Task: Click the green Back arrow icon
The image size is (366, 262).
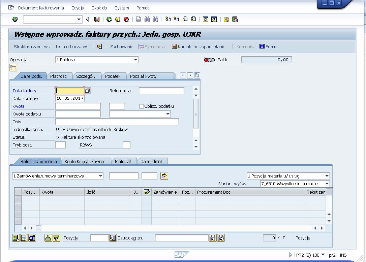Action: pos(109,20)
